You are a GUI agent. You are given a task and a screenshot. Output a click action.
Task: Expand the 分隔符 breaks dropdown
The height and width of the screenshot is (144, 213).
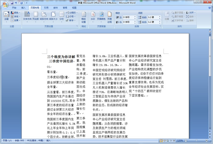click(73, 13)
